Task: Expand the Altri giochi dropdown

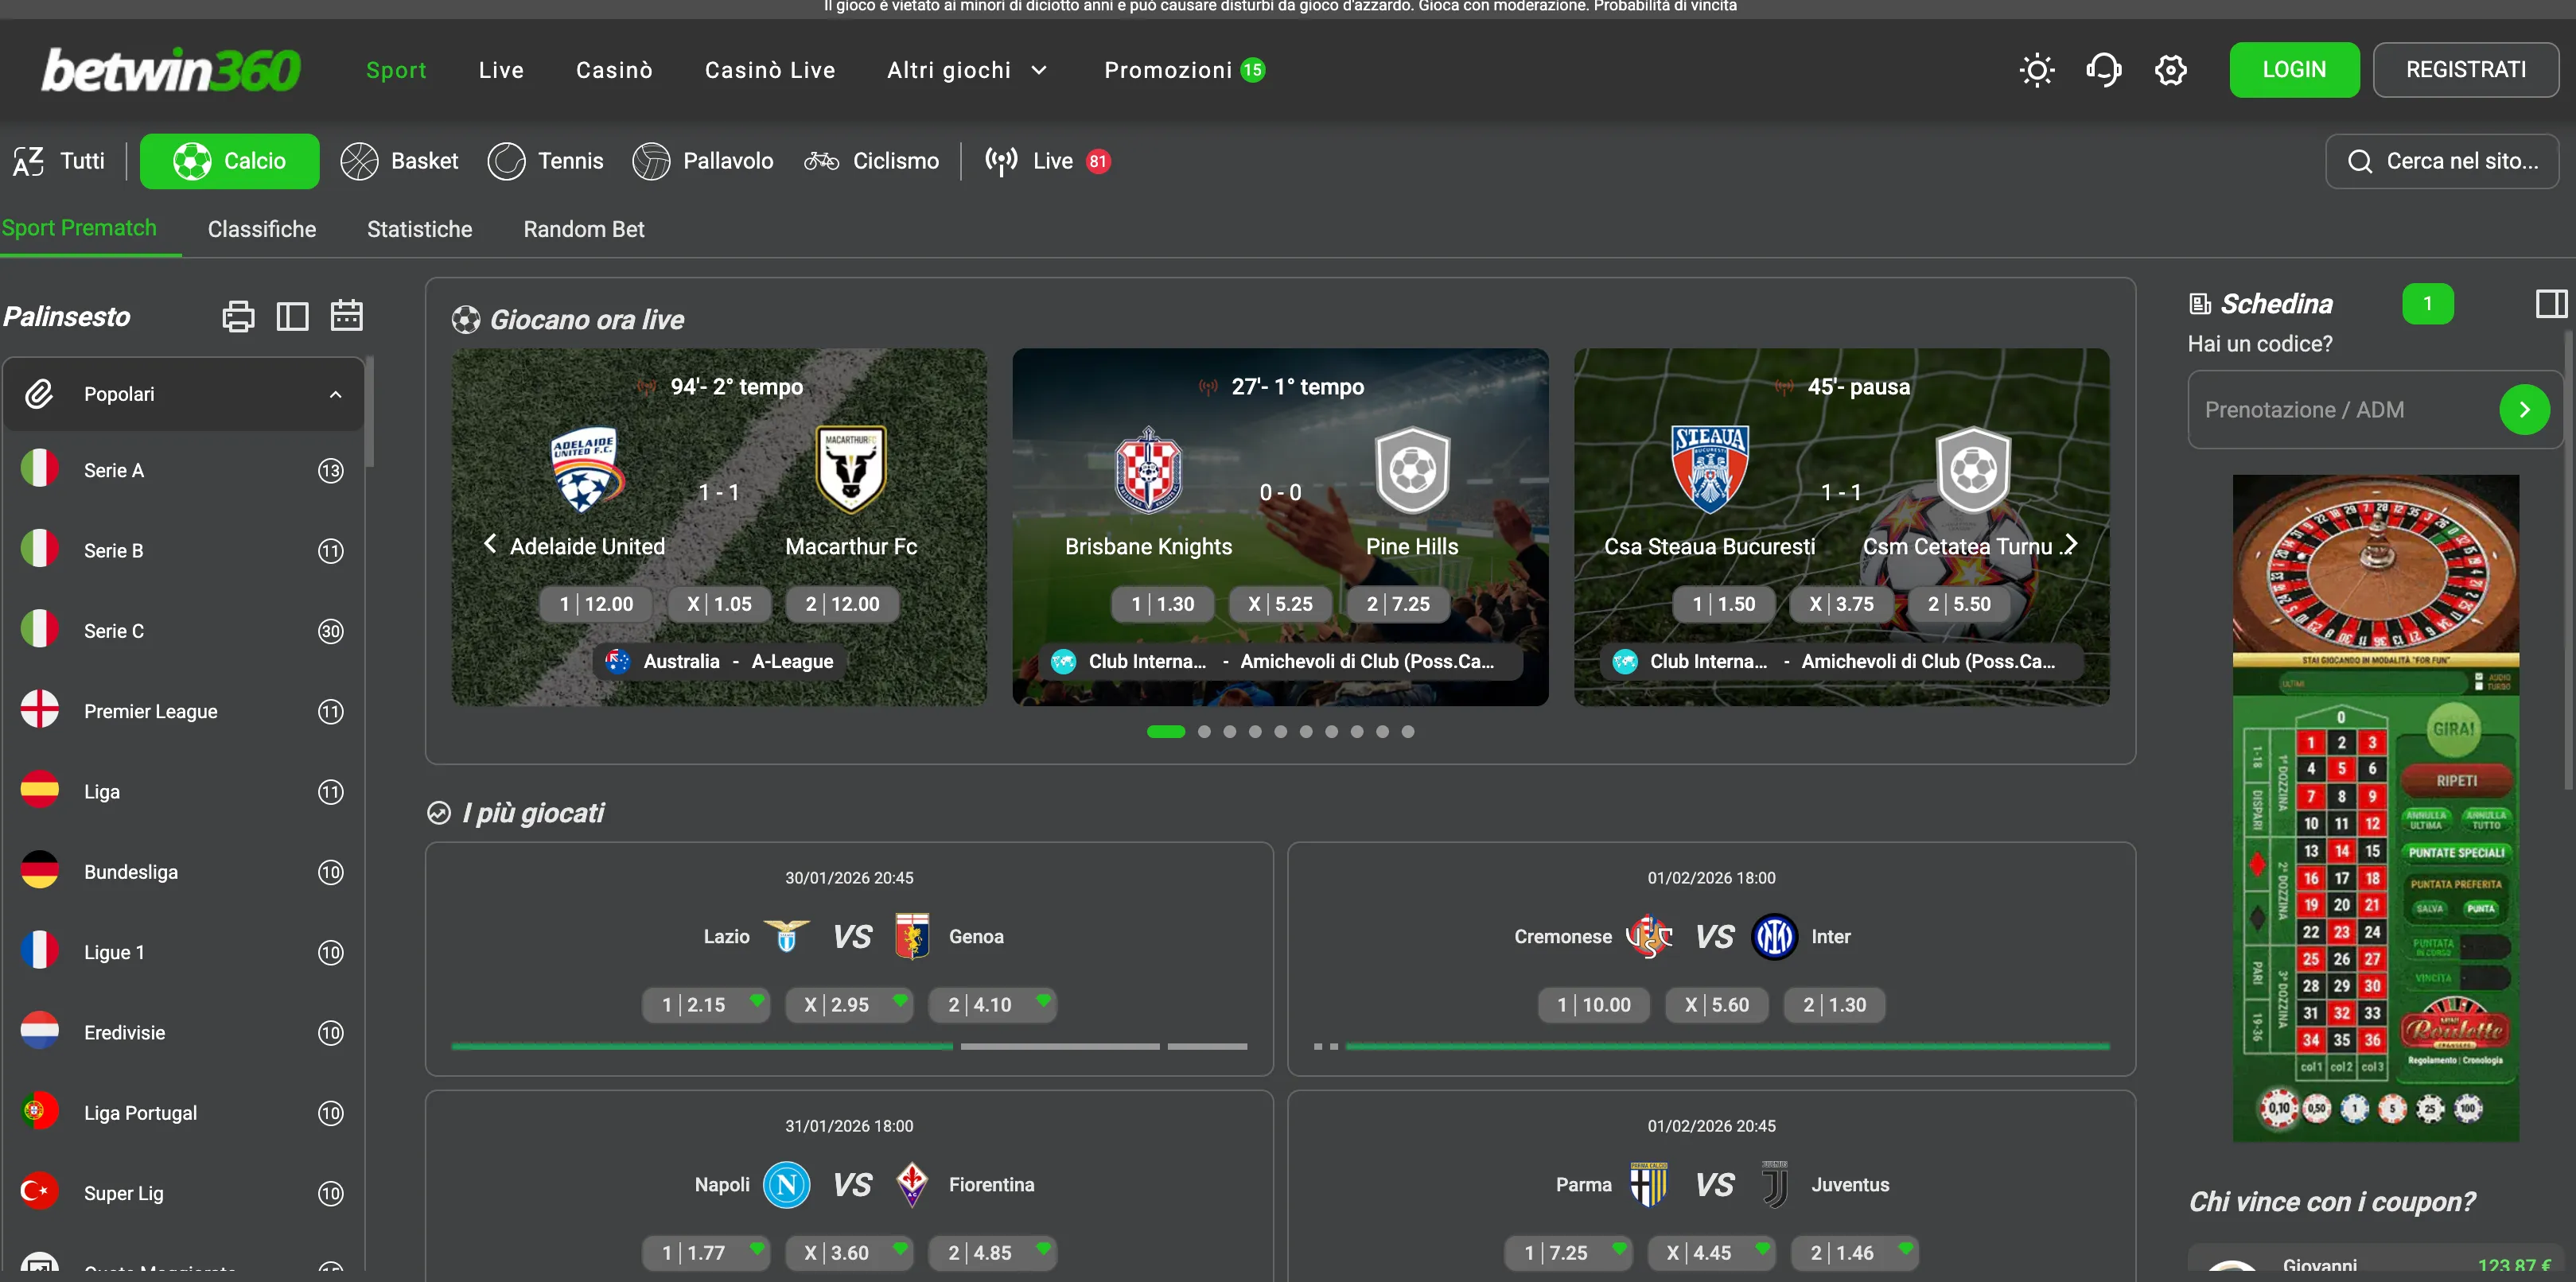Action: (967, 70)
